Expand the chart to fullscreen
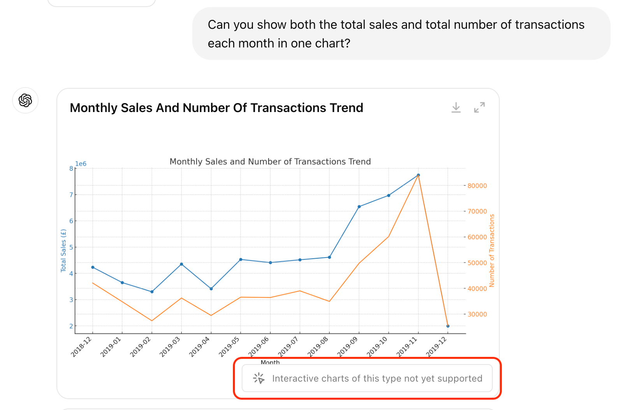The image size is (625, 410). tap(479, 107)
